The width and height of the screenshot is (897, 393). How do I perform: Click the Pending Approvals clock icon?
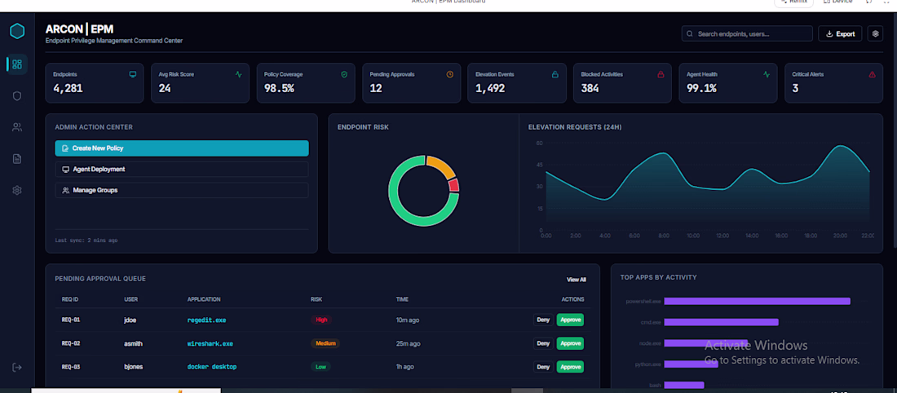449,74
